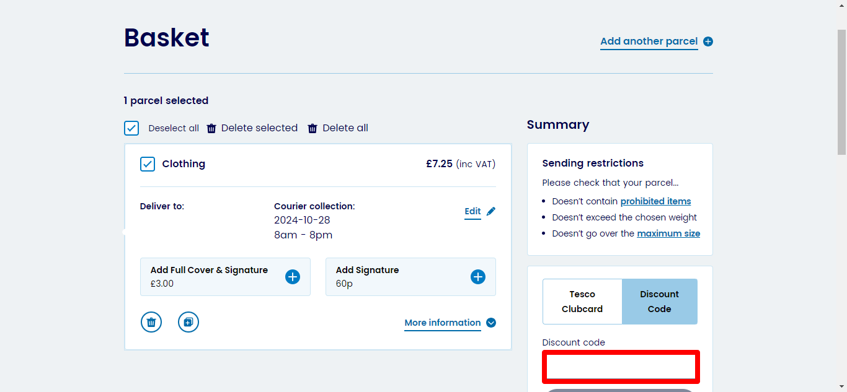The width and height of the screenshot is (847, 392).
Task: Add Full Cover & Signature plus icon
Action: pos(293,277)
